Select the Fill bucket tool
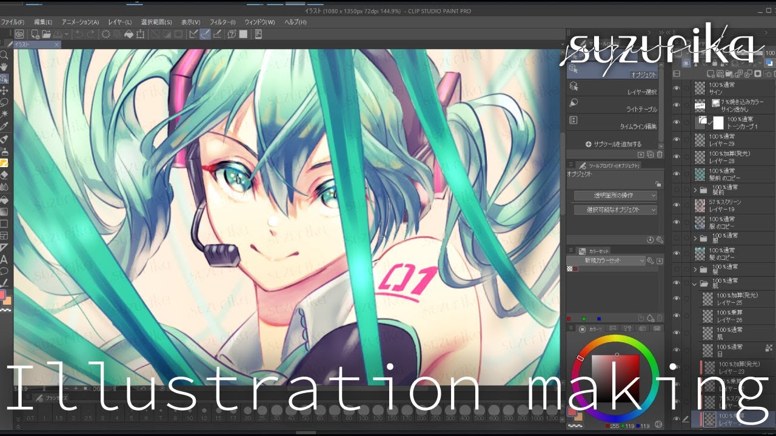 coord(4,199)
